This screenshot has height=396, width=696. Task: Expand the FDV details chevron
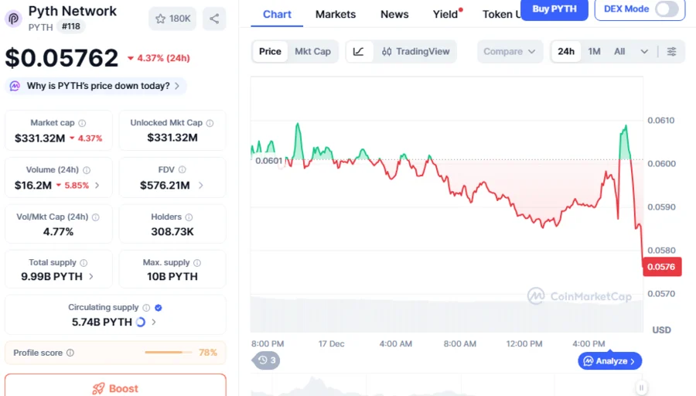pos(201,186)
